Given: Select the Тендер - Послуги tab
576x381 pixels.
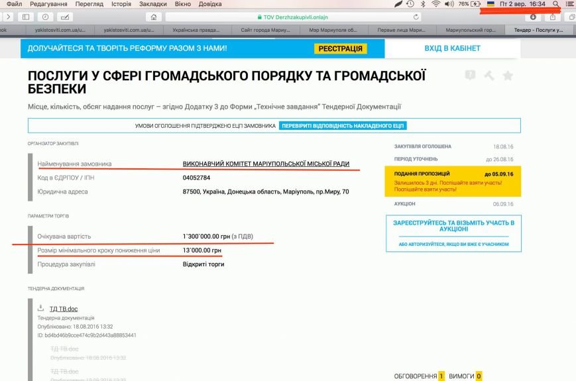Looking at the screenshot, I should click(538, 30).
